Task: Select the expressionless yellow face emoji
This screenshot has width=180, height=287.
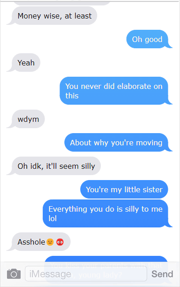Action: pyautogui.click(x=50, y=242)
